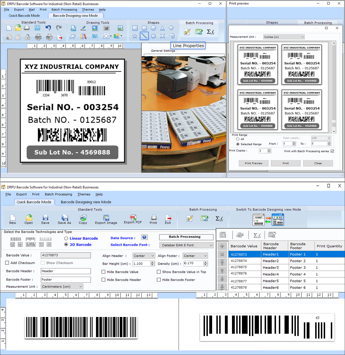Enable the Add Checksum checkbox
Image resolution: width=345 pixels, height=355 pixels.
tap(7, 263)
